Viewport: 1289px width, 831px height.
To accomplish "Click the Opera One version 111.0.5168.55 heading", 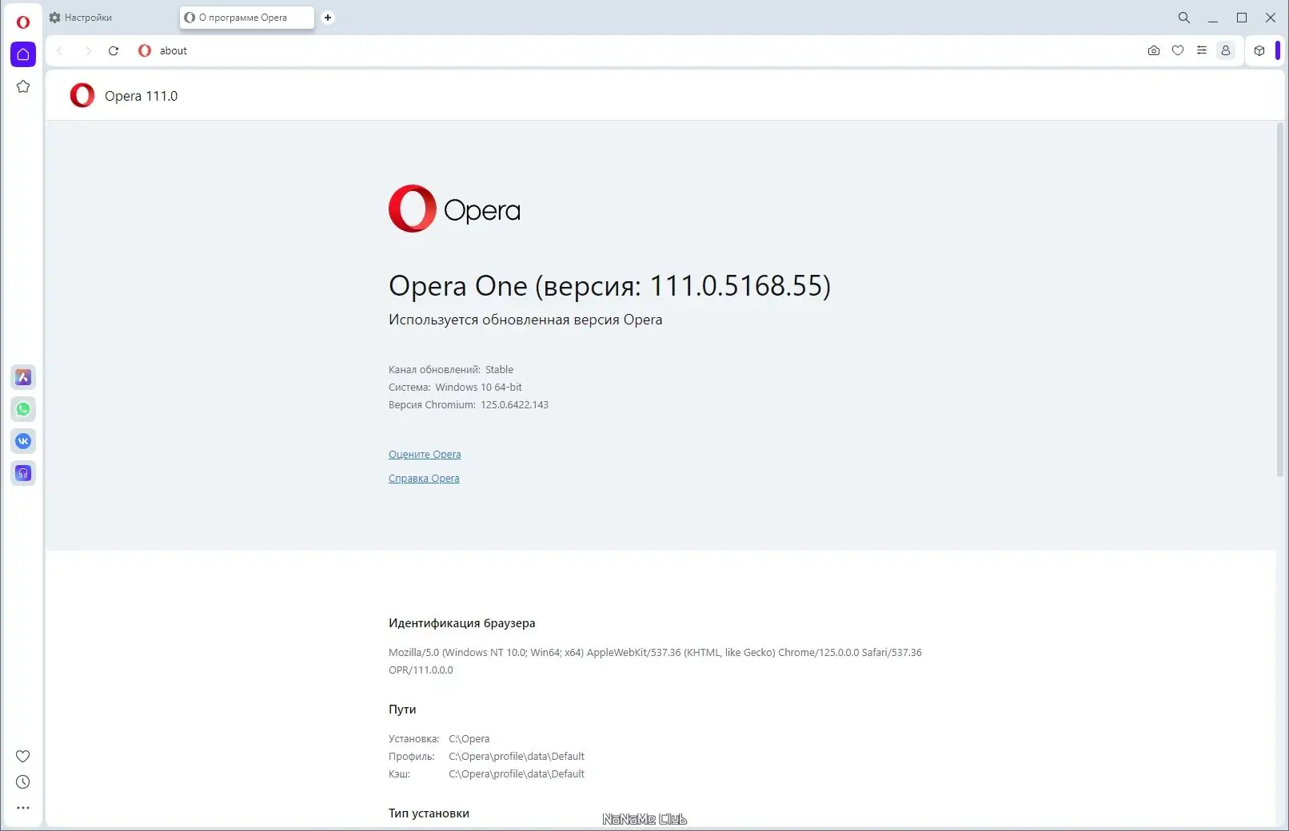I will pyautogui.click(x=609, y=286).
